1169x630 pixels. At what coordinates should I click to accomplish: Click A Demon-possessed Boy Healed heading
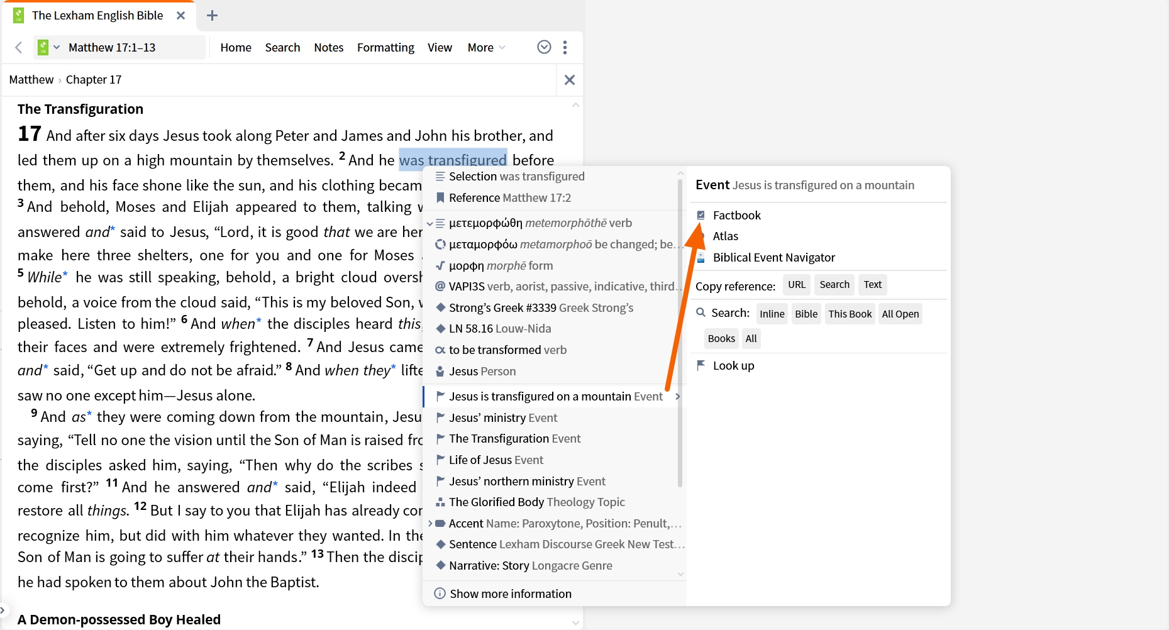pyautogui.click(x=119, y=619)
